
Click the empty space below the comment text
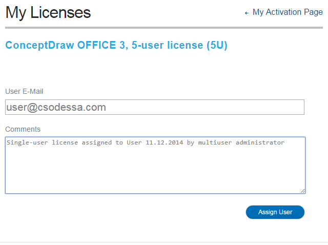154,172
